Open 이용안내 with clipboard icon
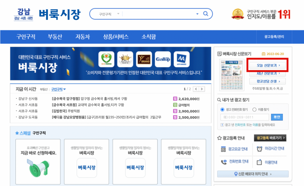304x186 pixels. (267, 162)
